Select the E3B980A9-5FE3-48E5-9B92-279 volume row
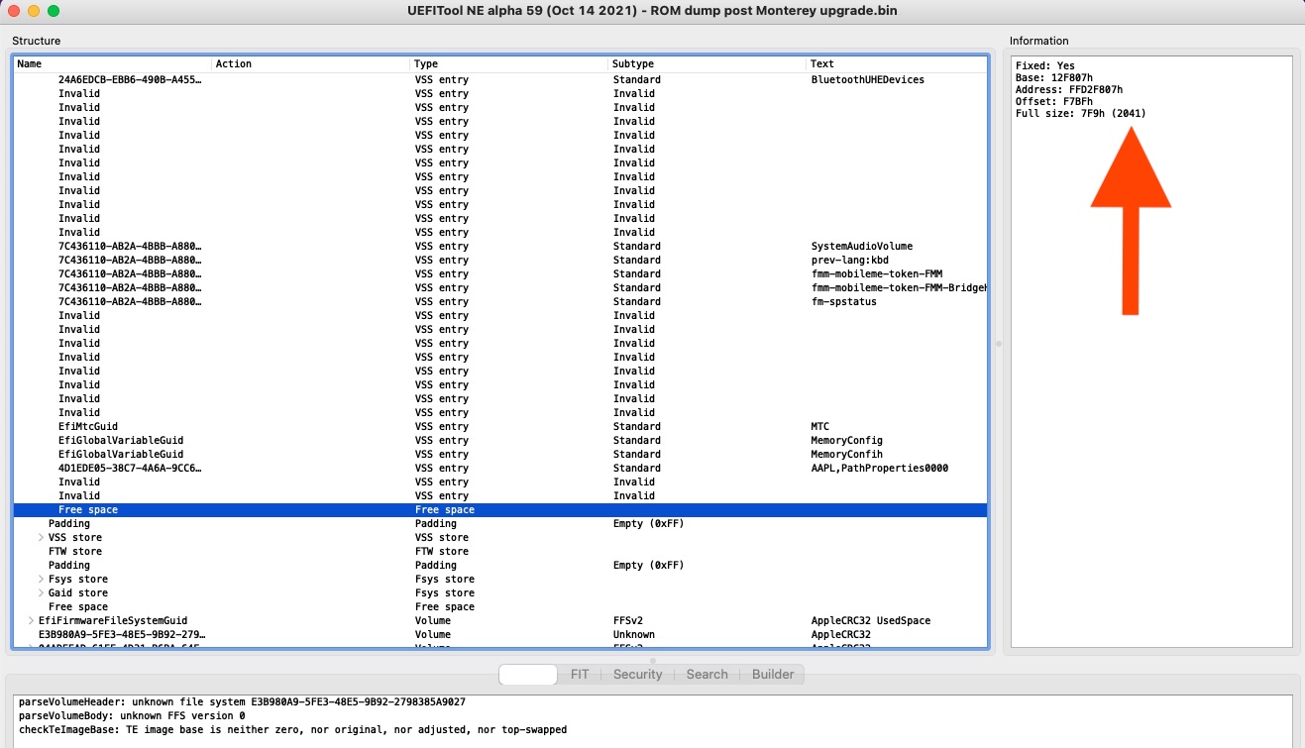Viewport: 1305px width, 748px height. point(500,634)
